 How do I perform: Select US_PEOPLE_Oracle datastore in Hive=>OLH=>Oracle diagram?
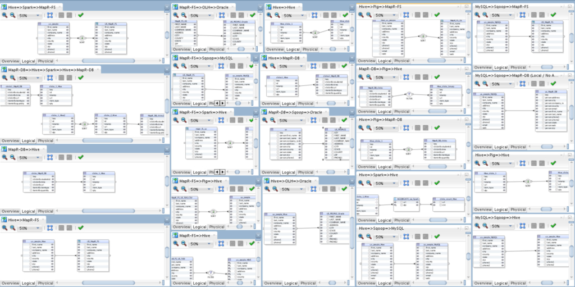(x=334, y=228)
